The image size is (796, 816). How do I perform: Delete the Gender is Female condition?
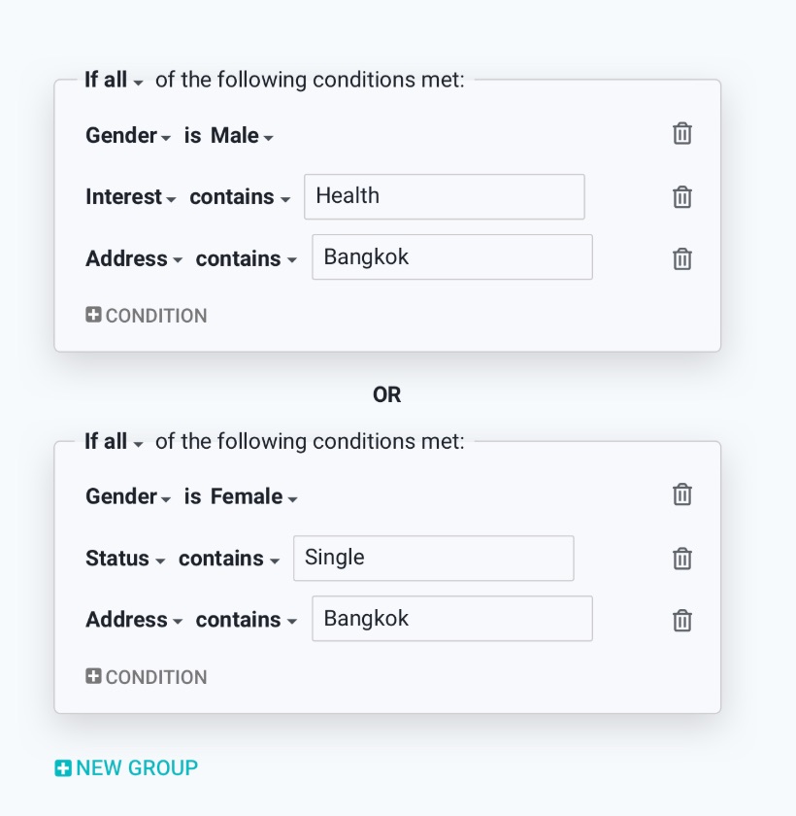tap(682, 495)
